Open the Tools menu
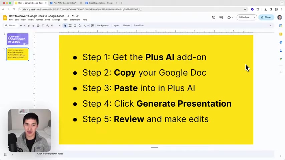285x160 pixels. [65, 20]
